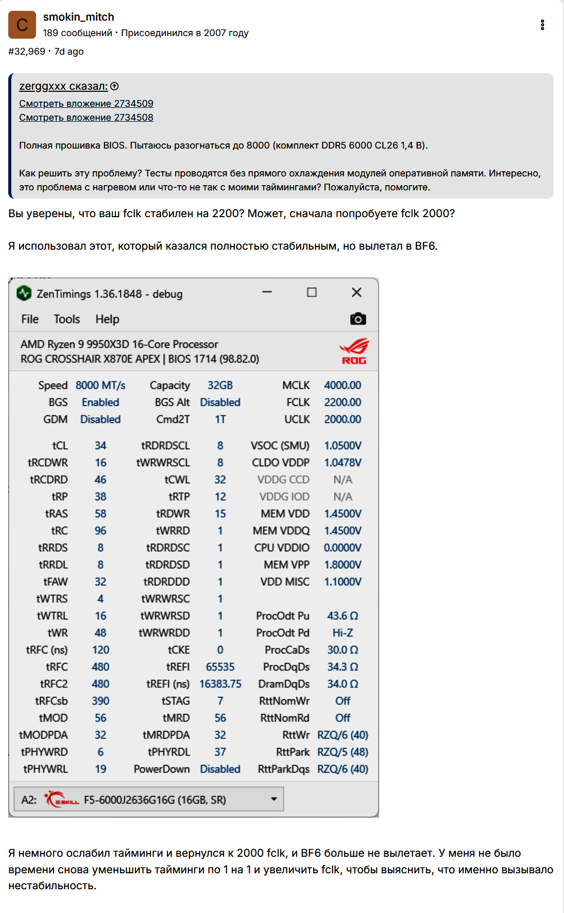Click the ProcOdt Pd Hi-Z value
Screen dimensions: 564x913
(343, 633)
